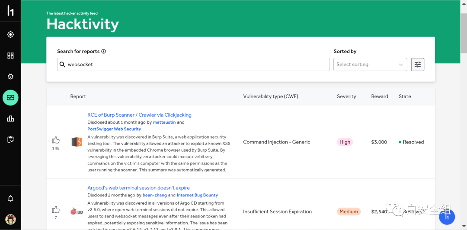
Task: Open the Select sorting dropdown
Action: coord(370,65)
